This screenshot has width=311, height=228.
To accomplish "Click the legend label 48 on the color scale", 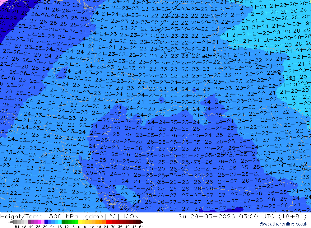I will coord(134,227).
